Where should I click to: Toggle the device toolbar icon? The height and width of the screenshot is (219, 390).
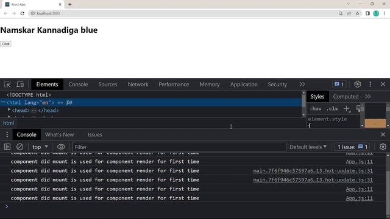tap(20, 85)
